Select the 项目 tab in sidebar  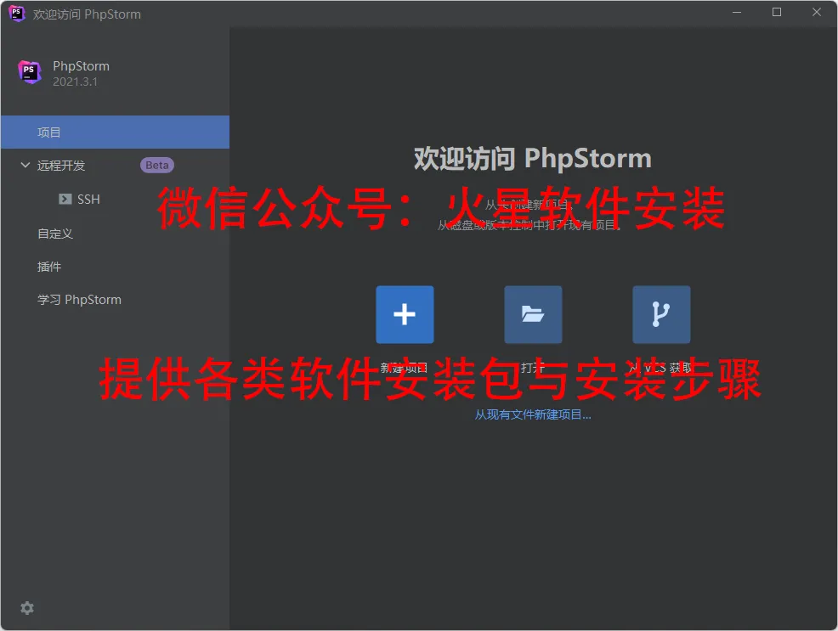(x=115, y=132)
